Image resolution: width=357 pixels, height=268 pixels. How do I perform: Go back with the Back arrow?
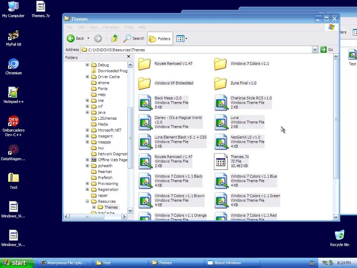[76, 38]
